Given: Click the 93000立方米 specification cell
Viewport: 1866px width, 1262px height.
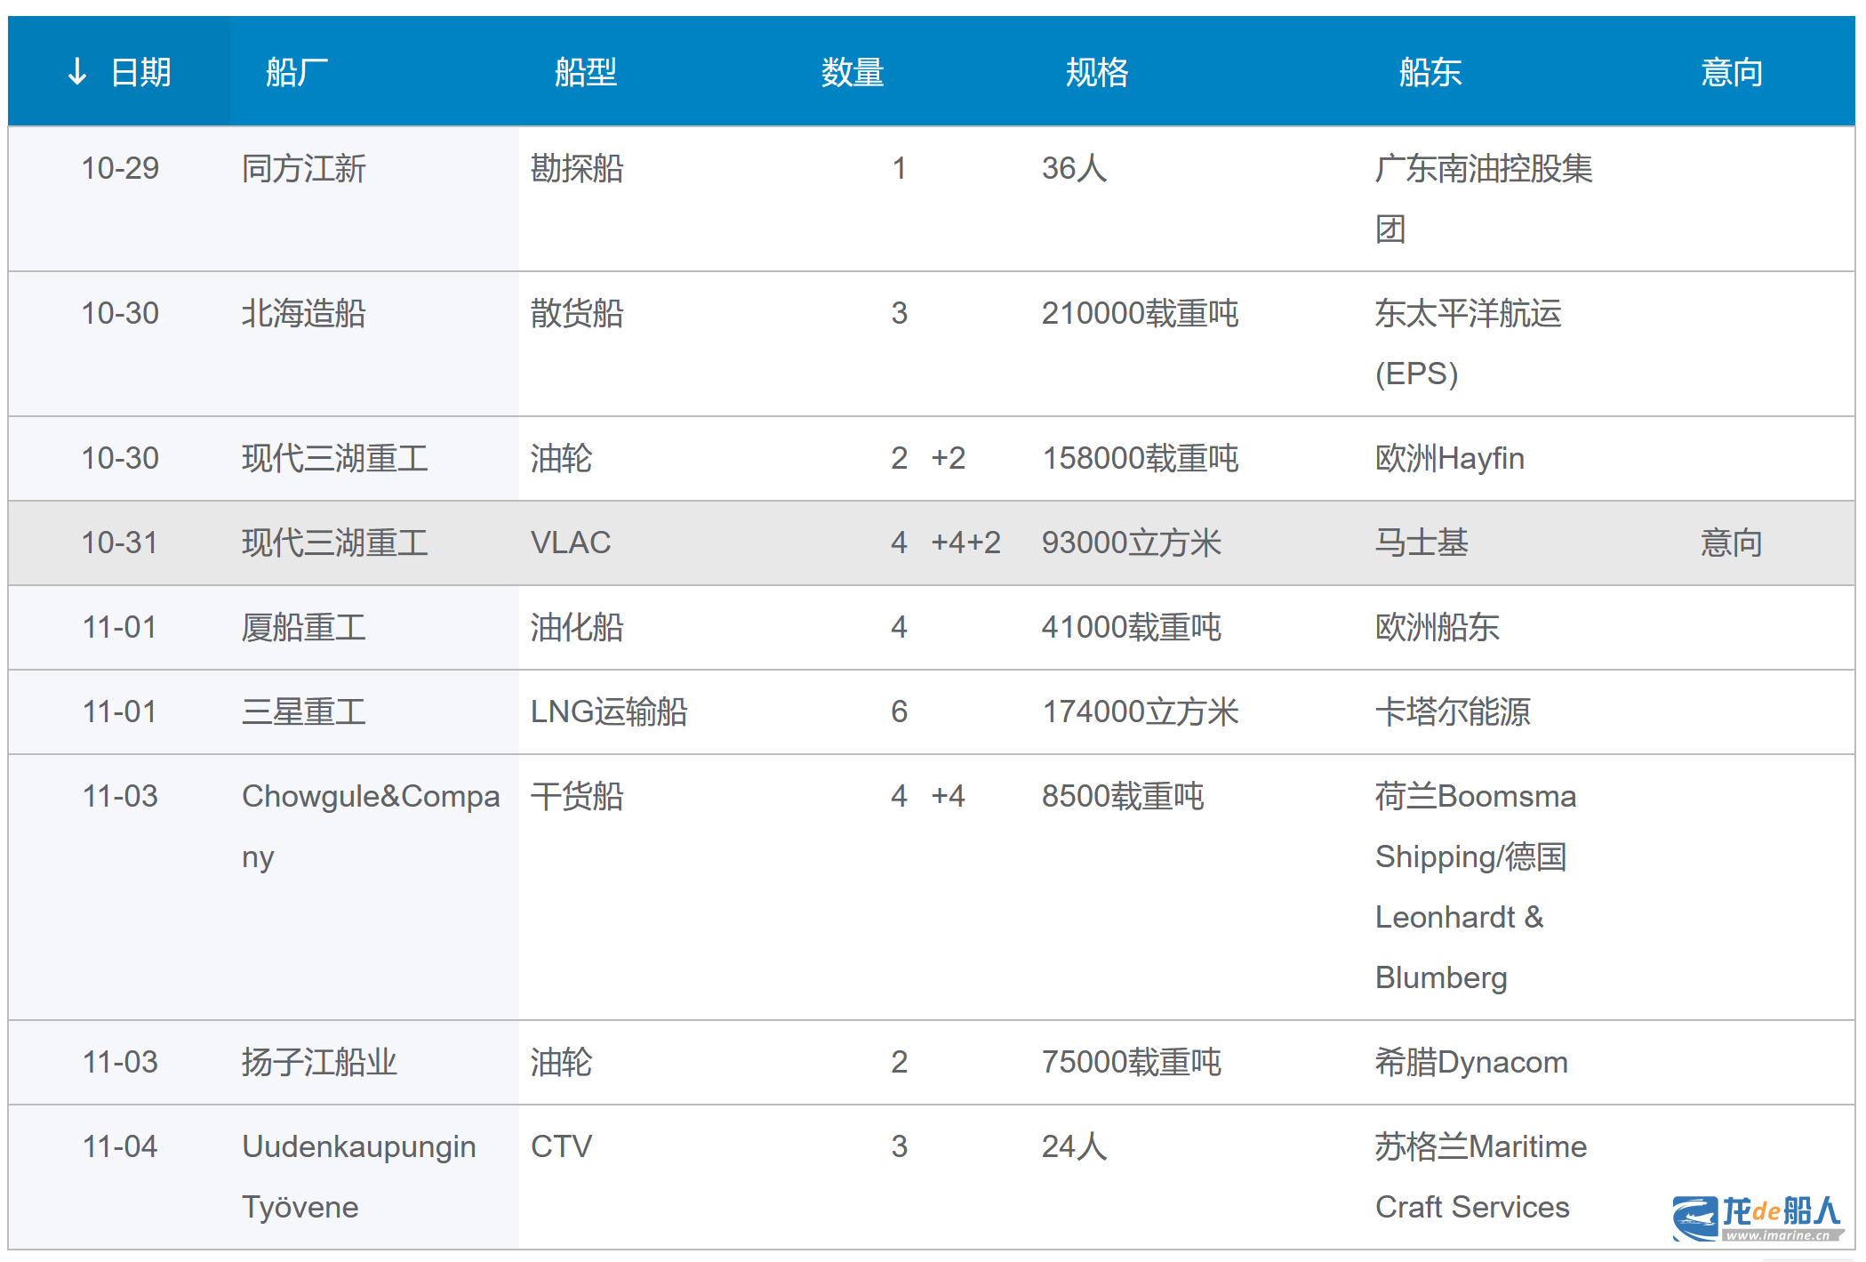Looking at the screenshot, I should point(1132,543).
